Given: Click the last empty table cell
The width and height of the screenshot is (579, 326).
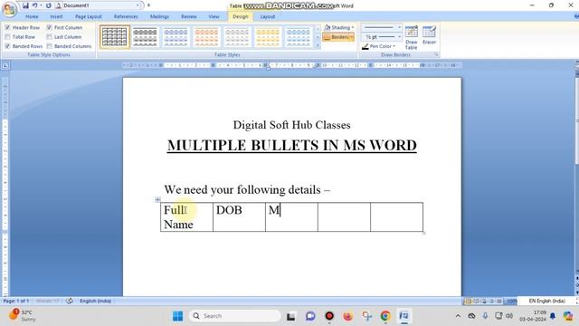Looking at the screenshot, I should point(396,217).
